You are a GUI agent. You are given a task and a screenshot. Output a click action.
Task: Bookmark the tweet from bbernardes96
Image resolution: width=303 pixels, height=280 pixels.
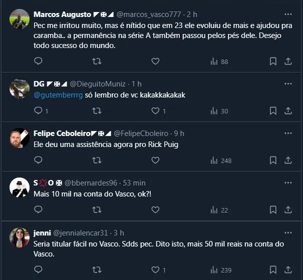coord(273,210)
